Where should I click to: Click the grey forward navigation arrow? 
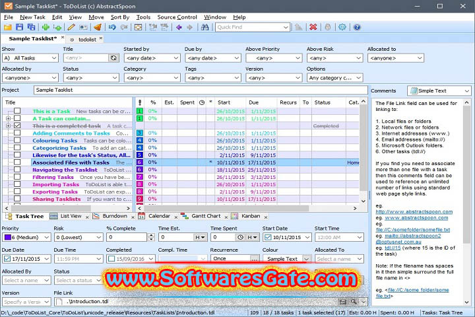point(189,27)
